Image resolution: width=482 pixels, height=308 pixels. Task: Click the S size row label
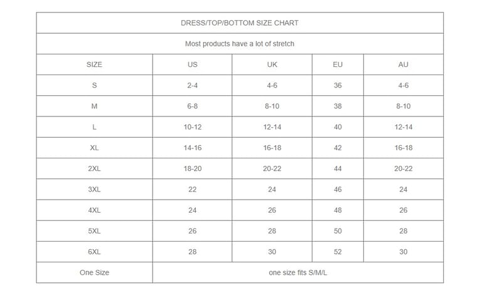(94, 86)
